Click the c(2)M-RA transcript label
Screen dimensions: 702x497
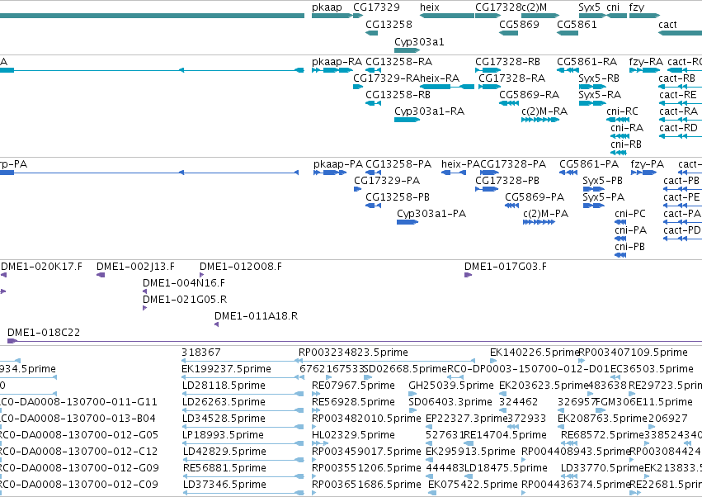(x=544, y=111)
